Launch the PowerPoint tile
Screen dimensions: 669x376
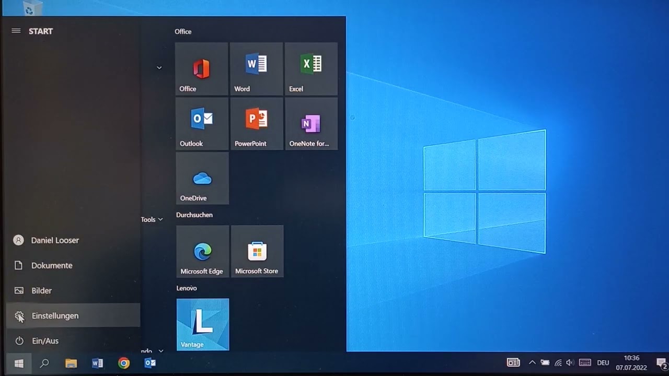(257, 124)
